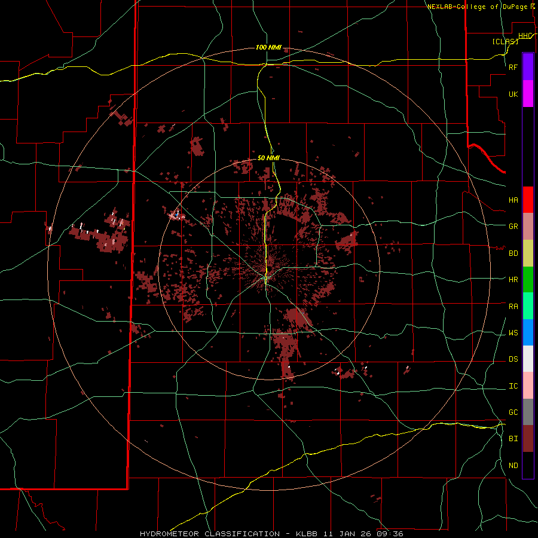
Task: Click the HA red legend swatch
Action: [x=528, y=200]
